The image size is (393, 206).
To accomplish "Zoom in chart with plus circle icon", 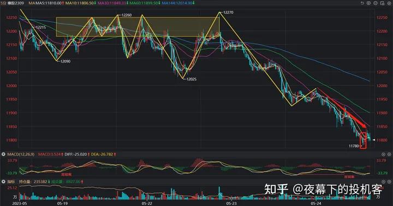I will coord(368,3).
